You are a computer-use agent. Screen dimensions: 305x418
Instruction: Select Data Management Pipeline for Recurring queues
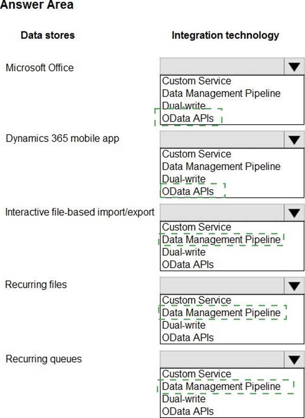221,386
